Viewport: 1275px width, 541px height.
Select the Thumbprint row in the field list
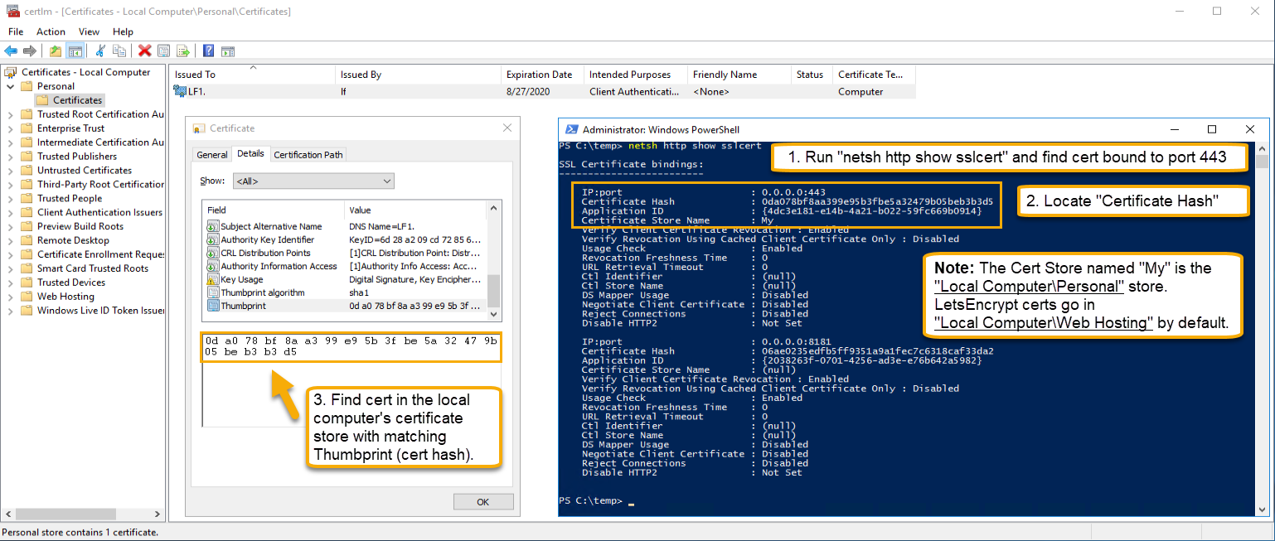pyautogui.click(x=345, y=306)
